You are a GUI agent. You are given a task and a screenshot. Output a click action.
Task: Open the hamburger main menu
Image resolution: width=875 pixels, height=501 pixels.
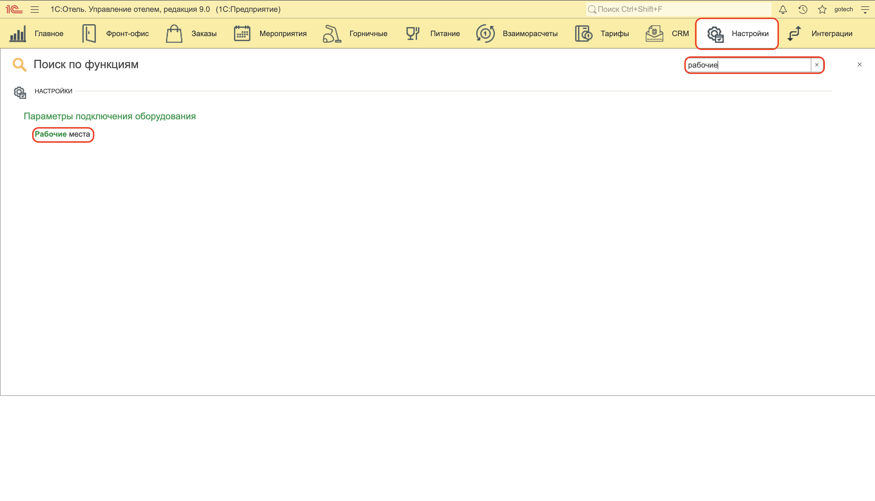[x=35, y=9]
